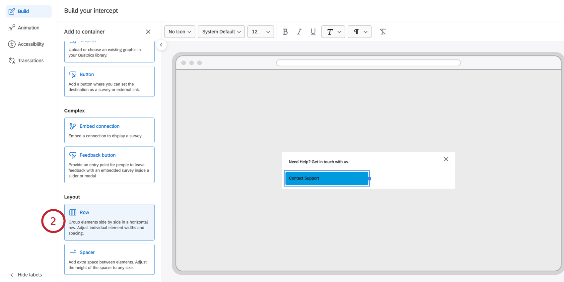
Task: Click the Button card icon
Action: pyautogui.click(x=73, y=75)
